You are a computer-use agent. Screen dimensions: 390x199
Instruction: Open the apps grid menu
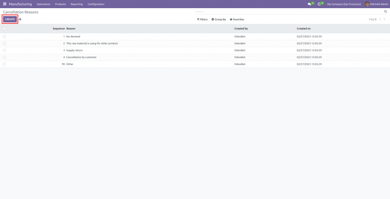(x=5, y=4)
